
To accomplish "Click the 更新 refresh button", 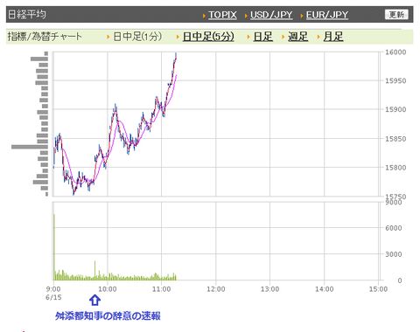I will tap(396, 14).
